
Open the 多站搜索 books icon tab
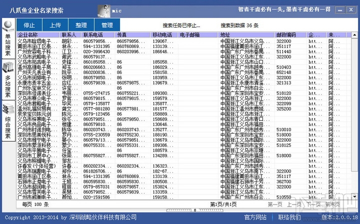[x=8, y=79]
